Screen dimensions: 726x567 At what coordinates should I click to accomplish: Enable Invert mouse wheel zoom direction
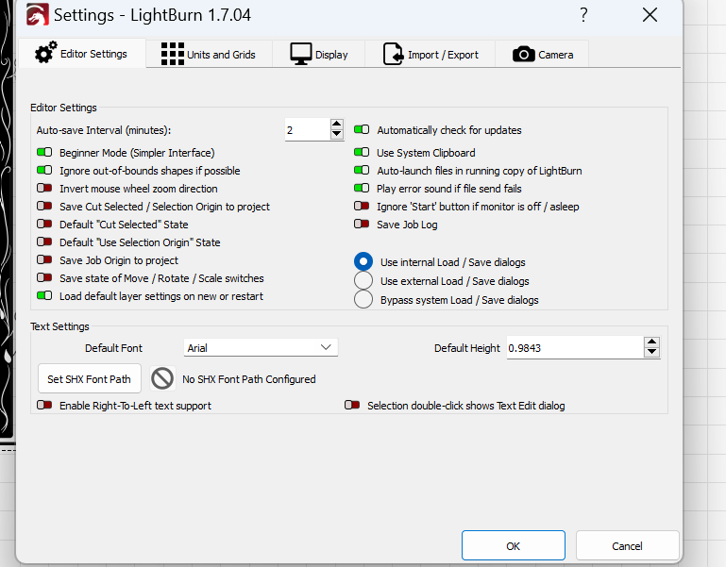click(x=44, y=188)
